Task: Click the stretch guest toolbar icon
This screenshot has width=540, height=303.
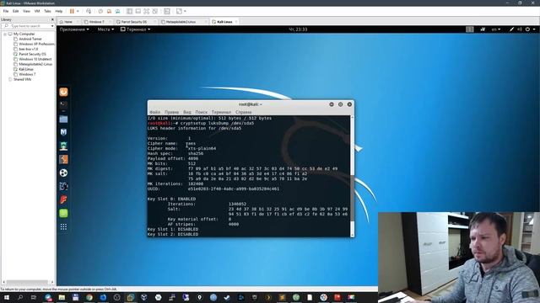Action: coord(179,11)
